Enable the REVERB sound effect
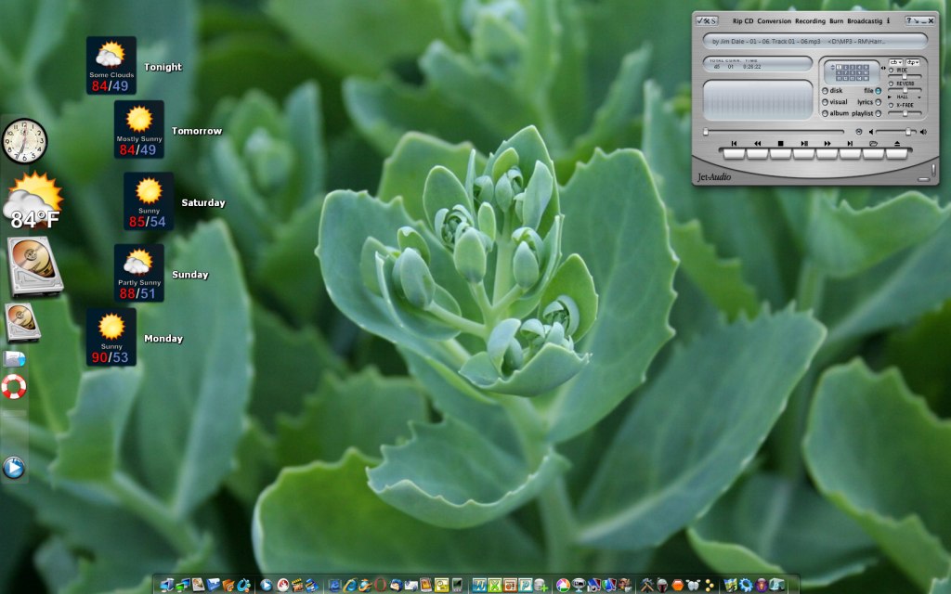This screenshot has width=951, height=594. [x=891, y=84]
